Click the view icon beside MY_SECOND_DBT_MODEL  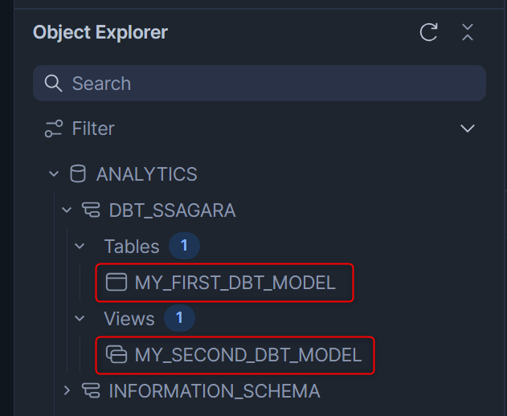pos(117,355)
